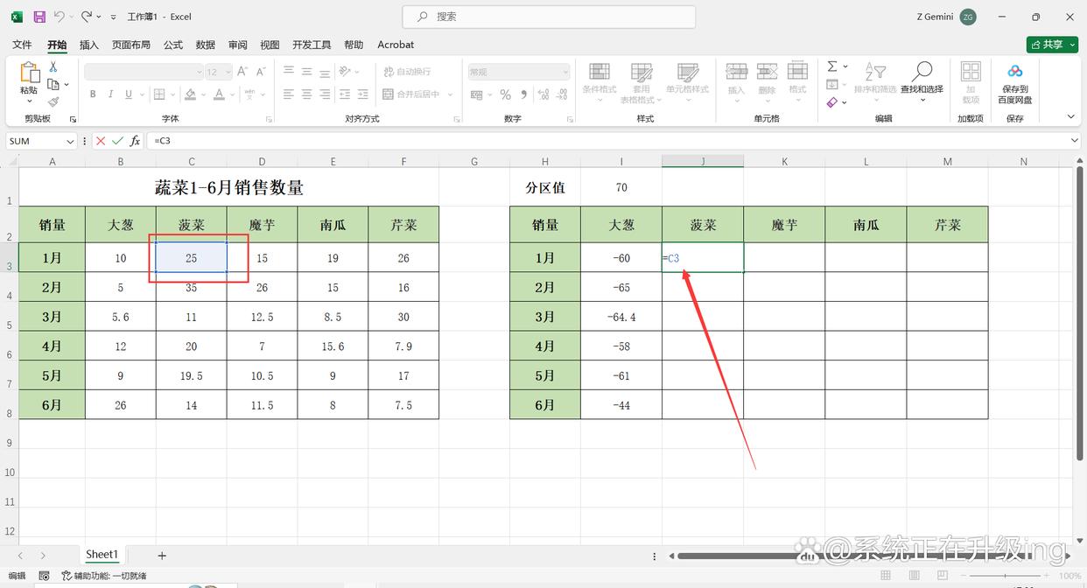Toggle Align Right horizontal alignment
The width and height of the screenshot is (1087, 588).
(x=325, y=94)
